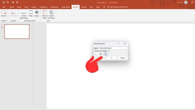Switch to the Home tab
This screenshot has height=110, width=195.
(x=12, y=7)
